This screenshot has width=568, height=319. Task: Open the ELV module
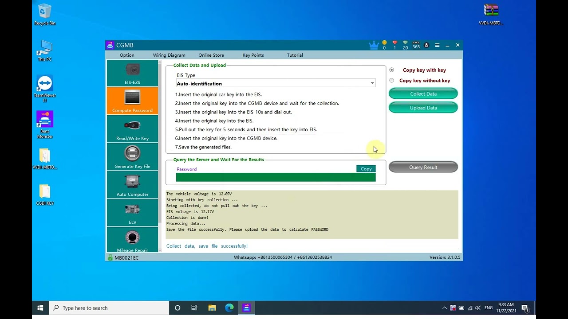132,213
